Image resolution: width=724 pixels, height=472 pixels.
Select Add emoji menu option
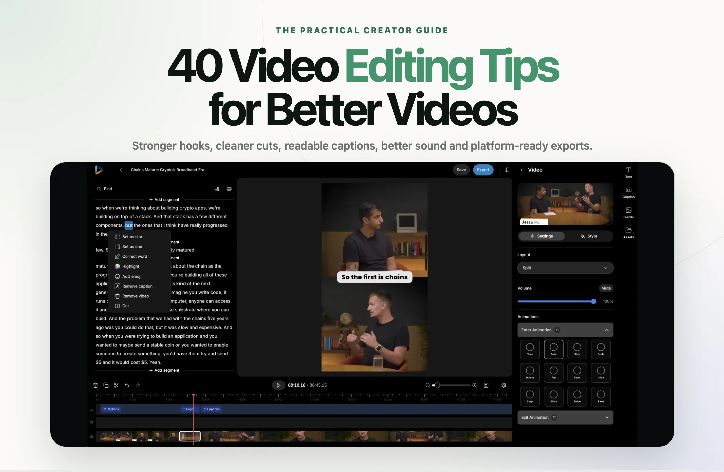pyautogui.click(x=139, y=276)
